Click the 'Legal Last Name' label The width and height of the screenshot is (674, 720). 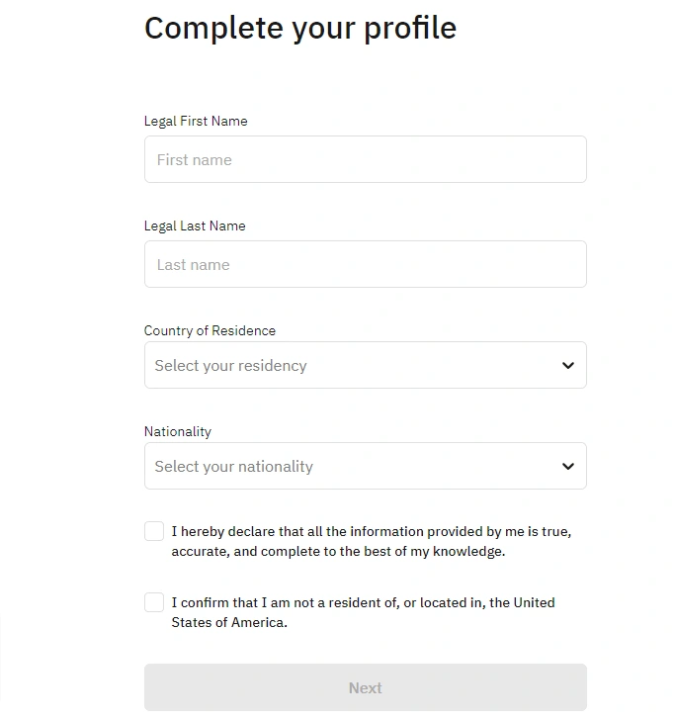195,225
